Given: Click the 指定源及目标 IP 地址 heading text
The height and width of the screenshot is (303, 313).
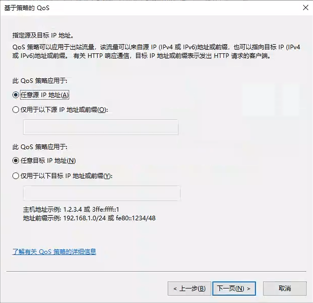Looking at the screenshot, I should 43,35.
